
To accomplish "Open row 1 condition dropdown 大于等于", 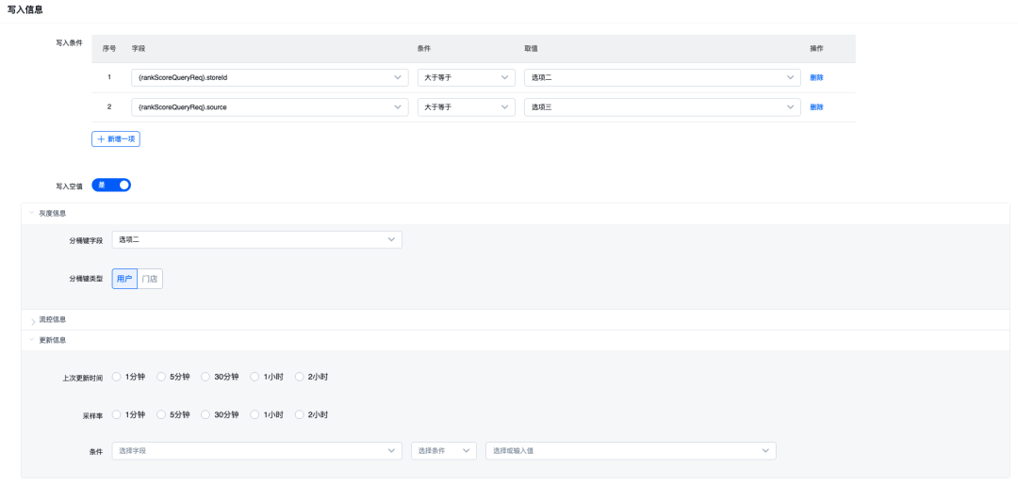I will click(467, 78).
